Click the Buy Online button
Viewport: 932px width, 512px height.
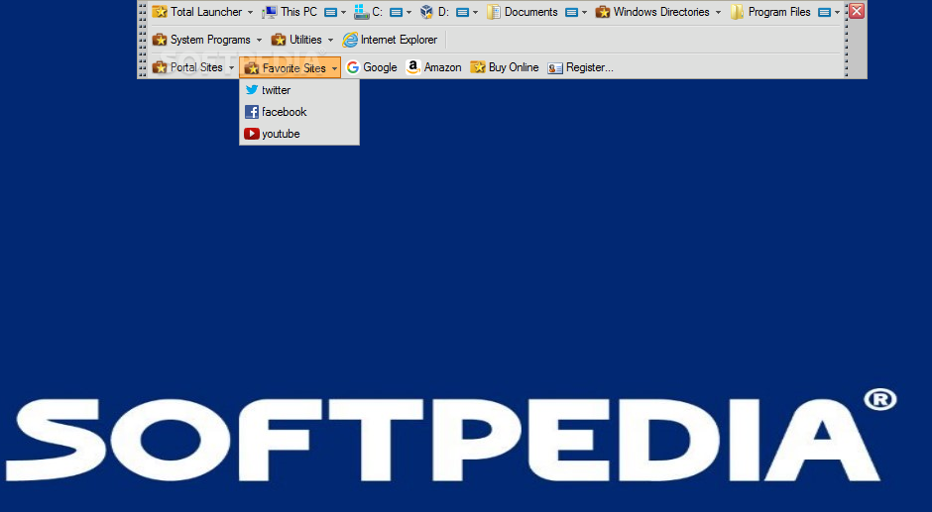click(x=504, y=67)
